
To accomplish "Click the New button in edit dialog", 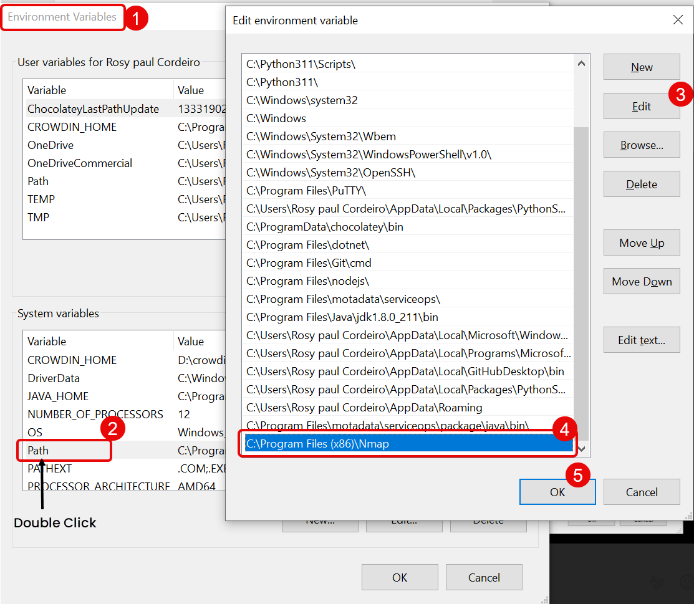I will [641, 67].
